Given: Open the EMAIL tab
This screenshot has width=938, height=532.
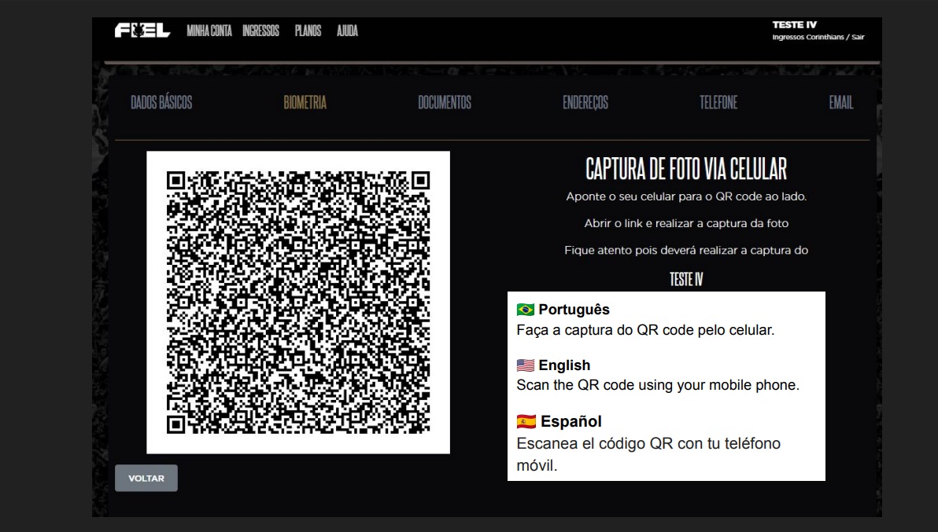Looking at the screenshot, I should pos(840,103).
